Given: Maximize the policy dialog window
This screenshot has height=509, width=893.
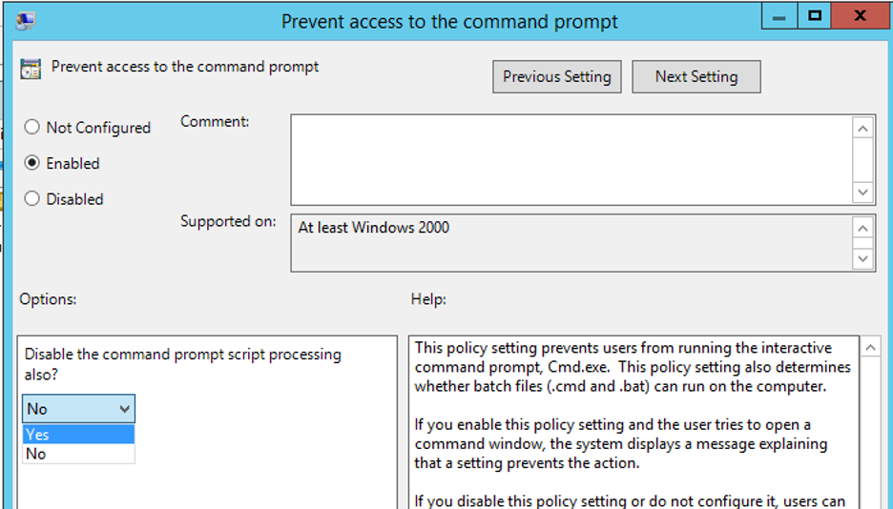Looking at the screenshot, I should tap(815, 16).
